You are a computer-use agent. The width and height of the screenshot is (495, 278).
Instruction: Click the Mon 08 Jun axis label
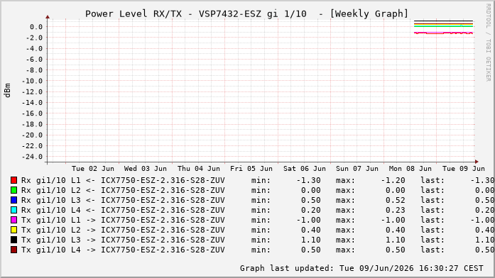(x=410, y=169)
